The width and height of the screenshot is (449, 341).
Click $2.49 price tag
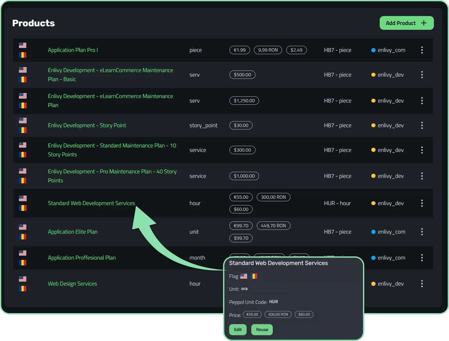[x=297, y=50]
